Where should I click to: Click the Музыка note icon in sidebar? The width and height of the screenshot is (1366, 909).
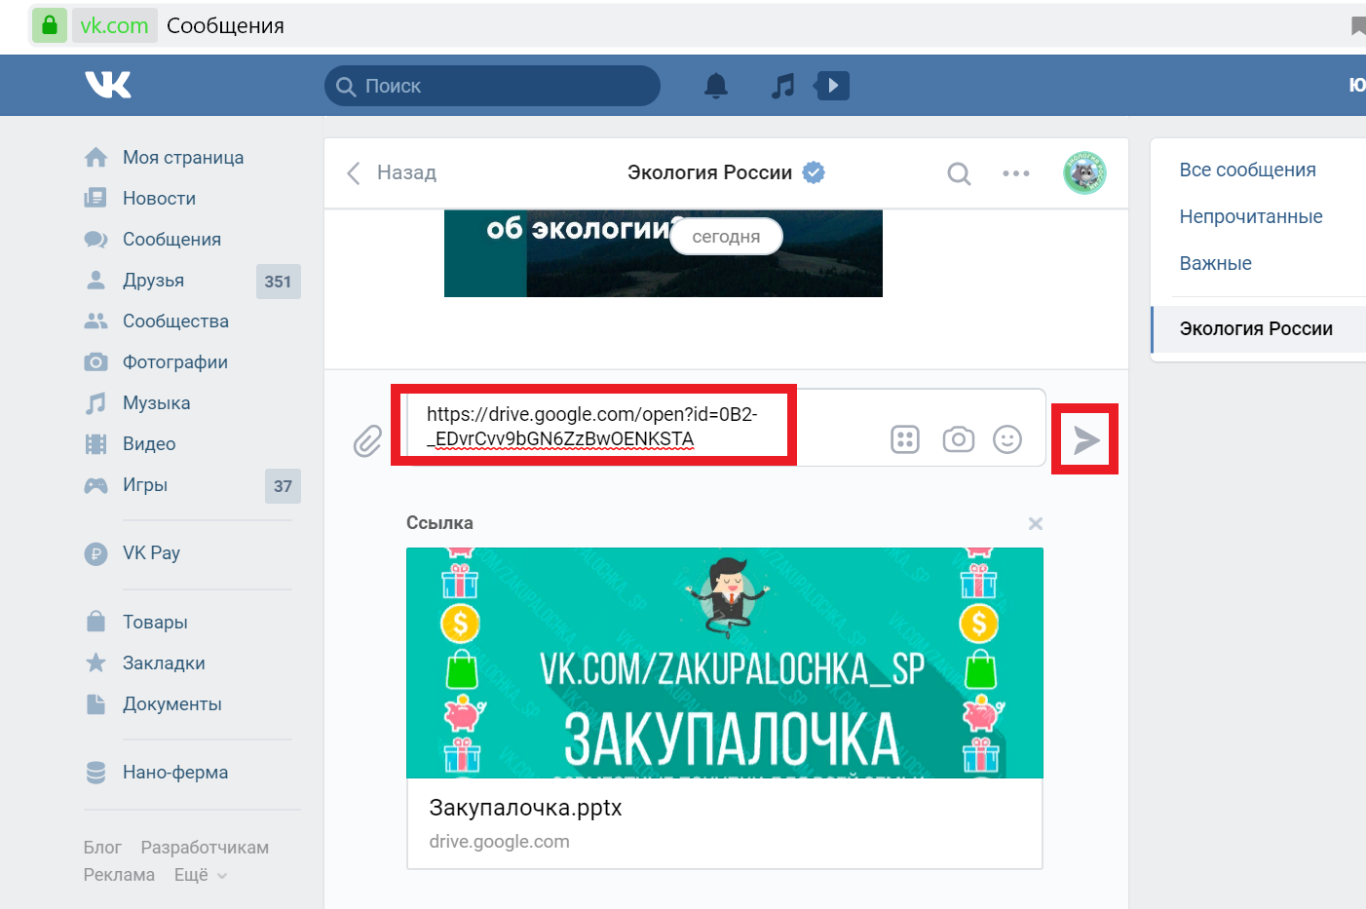coord(95,403)
